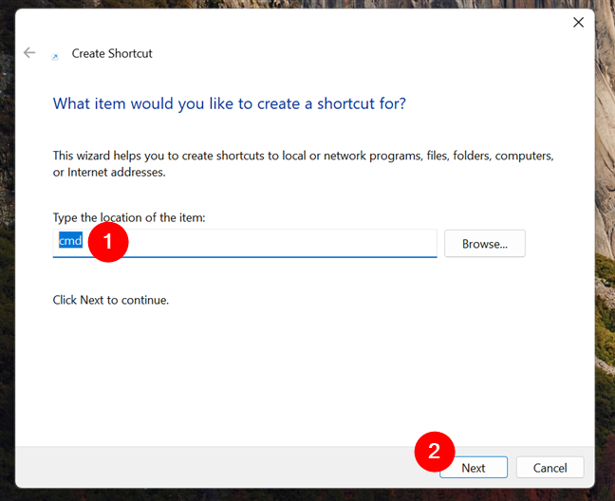Viewport: 615px width, 501px height.
Task: Click the empty title bar area of dialog
Action: click(294, 23)
